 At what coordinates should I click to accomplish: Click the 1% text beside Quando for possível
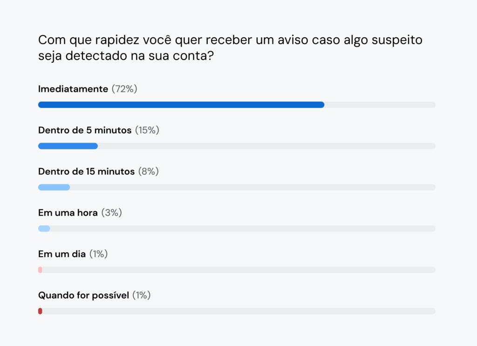pos(142,295)
